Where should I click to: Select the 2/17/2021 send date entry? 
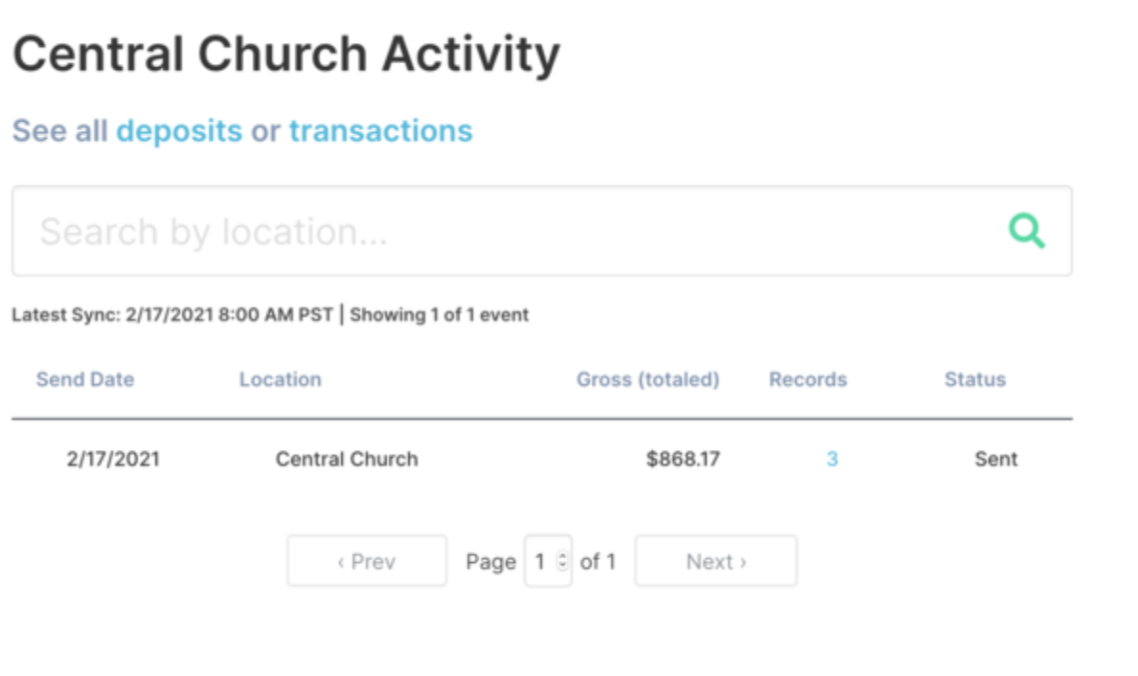[112, 459]
